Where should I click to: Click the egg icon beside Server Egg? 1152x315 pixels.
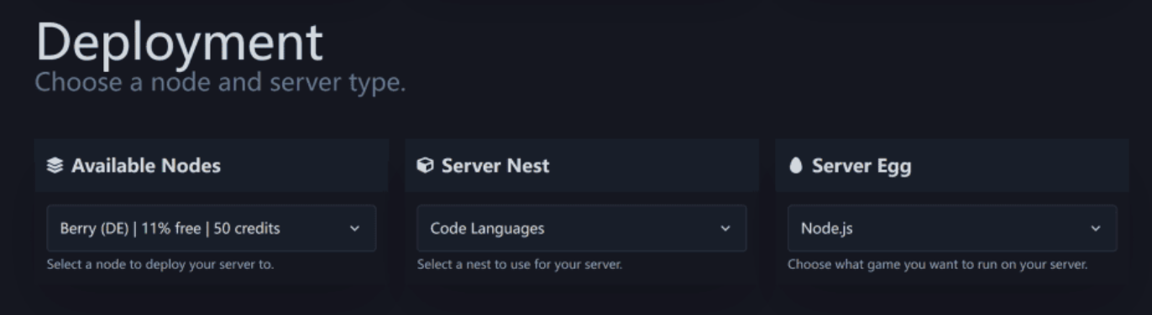click(796, 166)
